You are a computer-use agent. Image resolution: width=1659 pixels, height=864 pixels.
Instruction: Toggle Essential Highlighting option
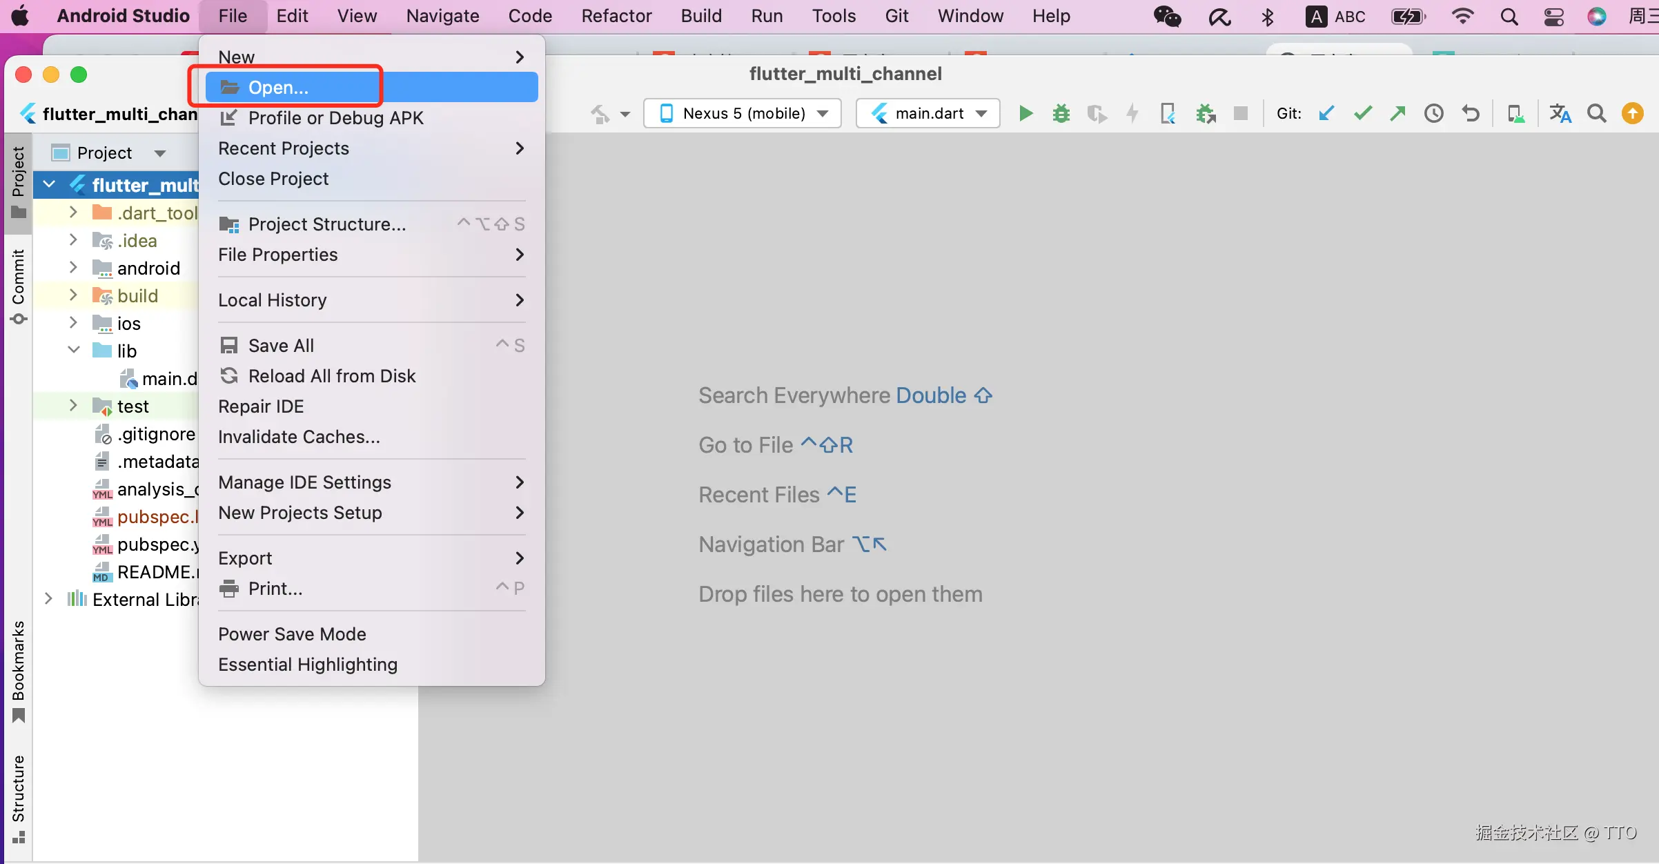pyautogui.click(x=308, y=664)
